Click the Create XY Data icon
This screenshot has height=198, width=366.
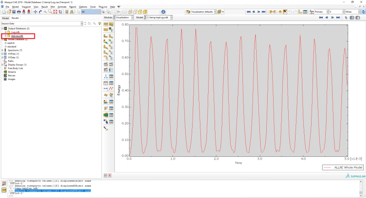coord(106,83)
